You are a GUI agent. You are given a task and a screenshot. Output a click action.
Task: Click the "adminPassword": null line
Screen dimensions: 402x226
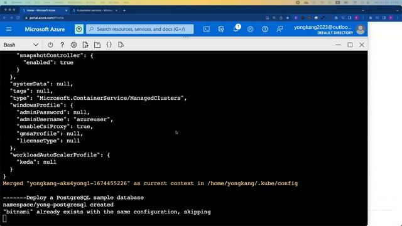pyautogui.click(x=53, y=112)
